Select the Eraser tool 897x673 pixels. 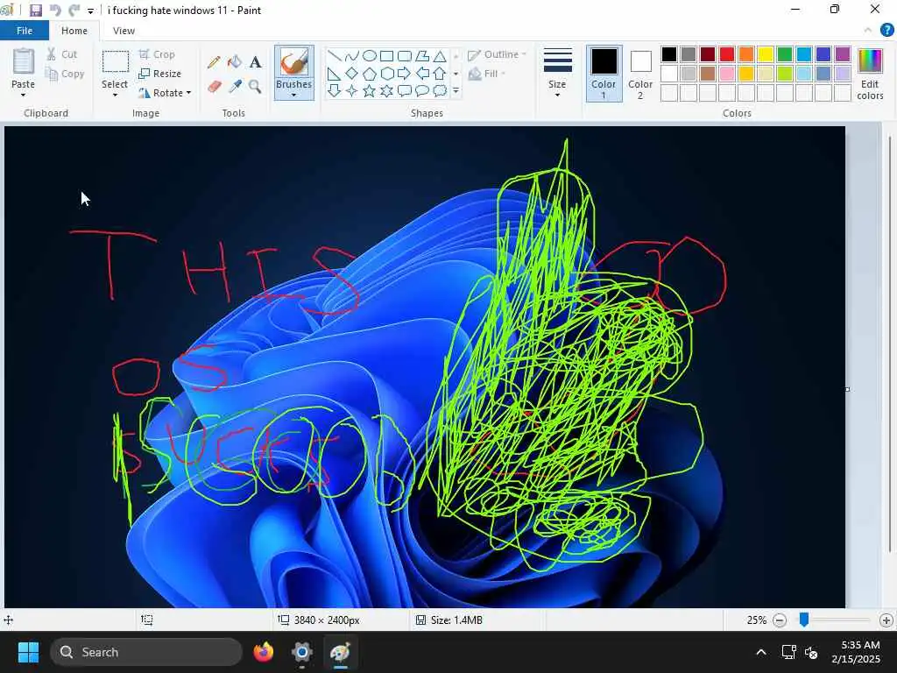pos(214,87)
